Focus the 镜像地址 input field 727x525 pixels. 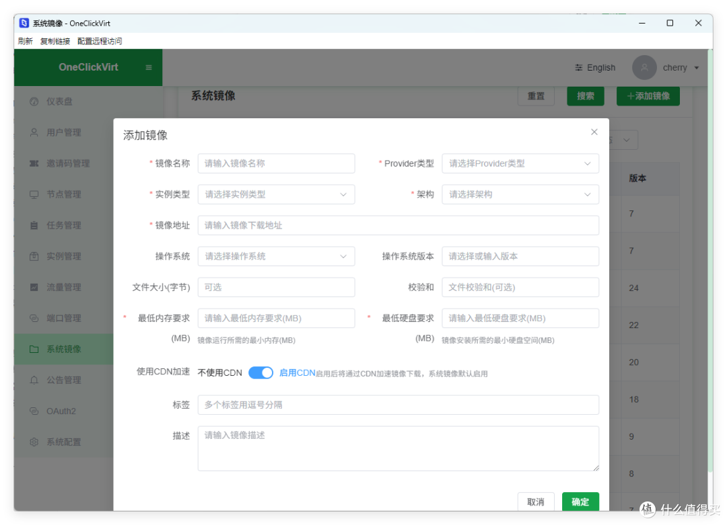coord(399,225)
